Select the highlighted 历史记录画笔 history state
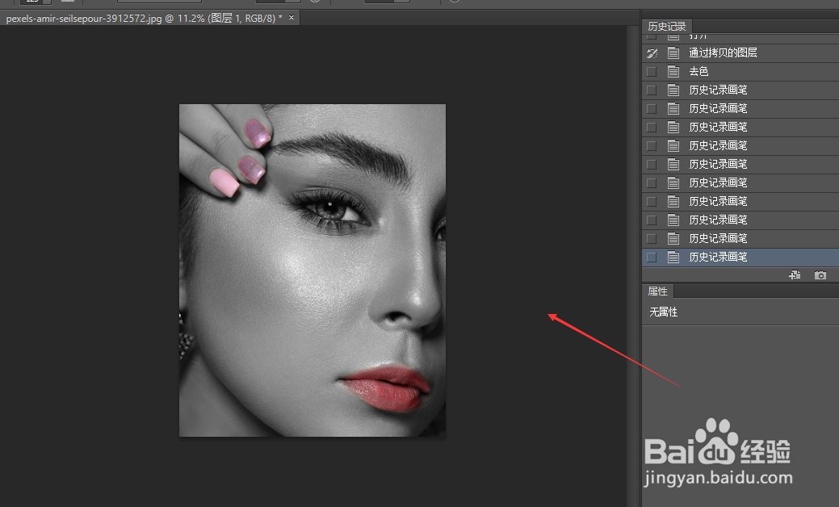Viewport: 839px width, 507px height. 740,258
